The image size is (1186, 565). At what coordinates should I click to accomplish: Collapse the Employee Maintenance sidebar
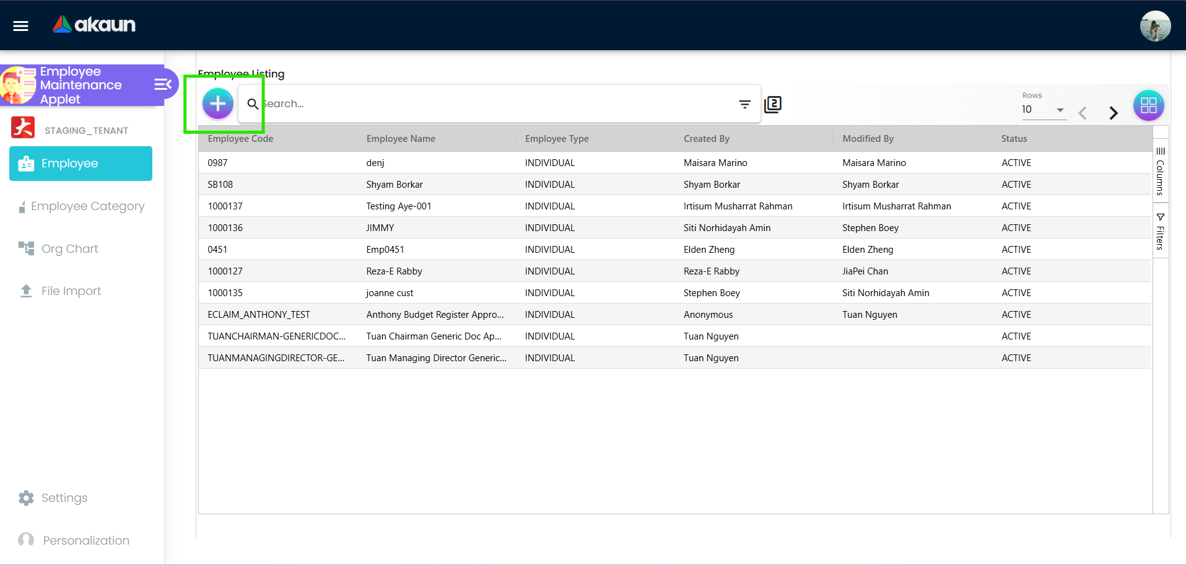tap(163, 84)
